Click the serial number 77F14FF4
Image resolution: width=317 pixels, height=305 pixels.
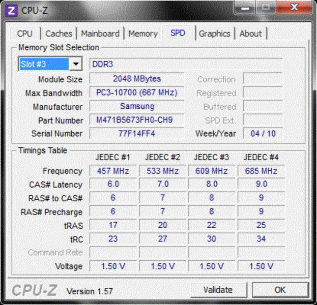tap(137, 134)
